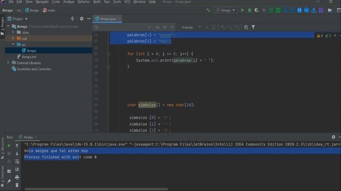Pin the Run tab
Screen dimensions: 341x191
9,181
